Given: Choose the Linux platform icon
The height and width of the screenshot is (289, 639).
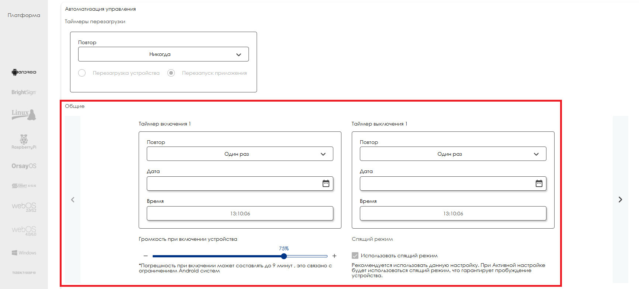Looking at the screenshot, I should 24,114.
